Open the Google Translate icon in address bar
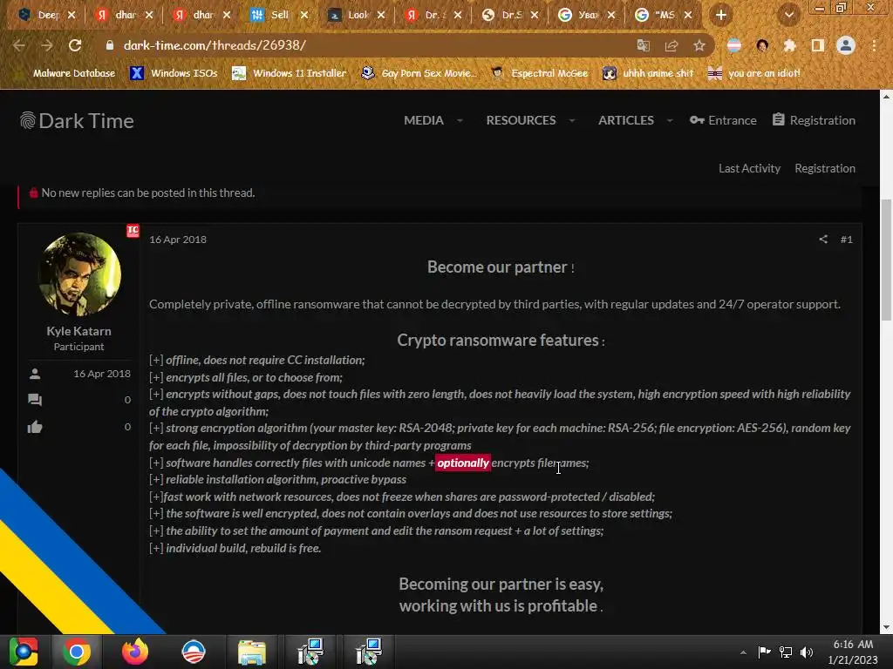893x669 pixels. pyautogui.click(x=644, y=45)
